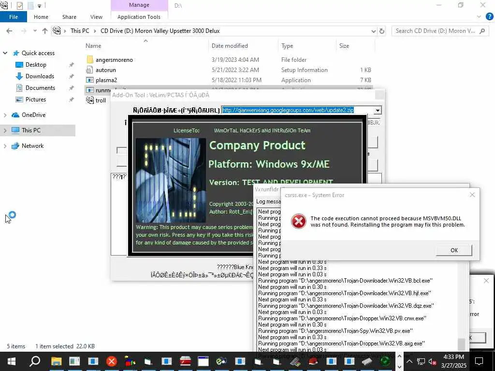
Task: Refresh the CD Drive folder view
Action: (x=382, y=31)
